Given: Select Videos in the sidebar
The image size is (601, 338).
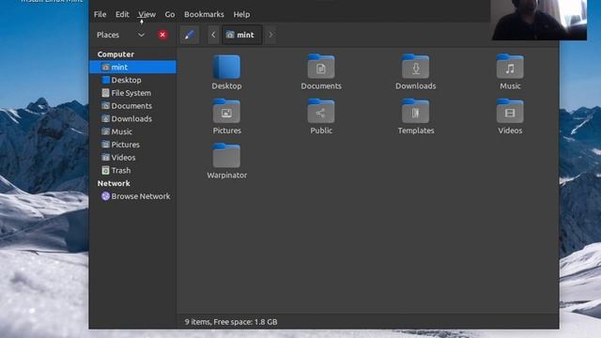Looking at the screenshot, I should (132, 158).
